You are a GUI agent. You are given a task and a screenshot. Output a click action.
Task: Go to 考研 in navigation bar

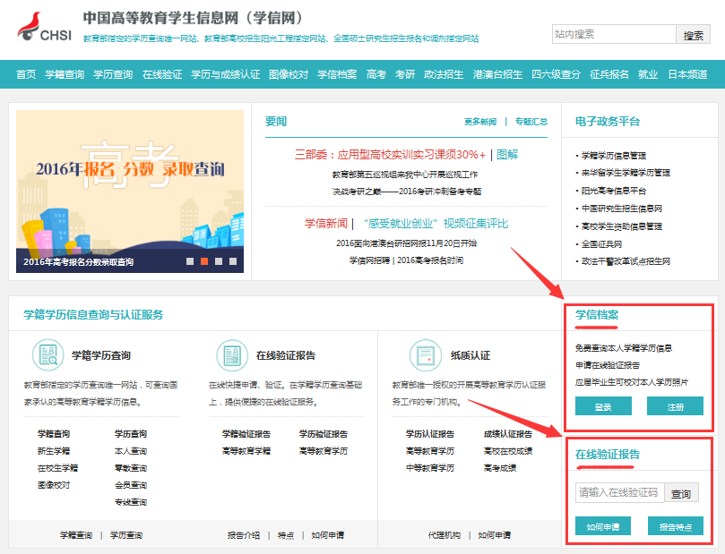pyautogui.click(x=405, y=74)
